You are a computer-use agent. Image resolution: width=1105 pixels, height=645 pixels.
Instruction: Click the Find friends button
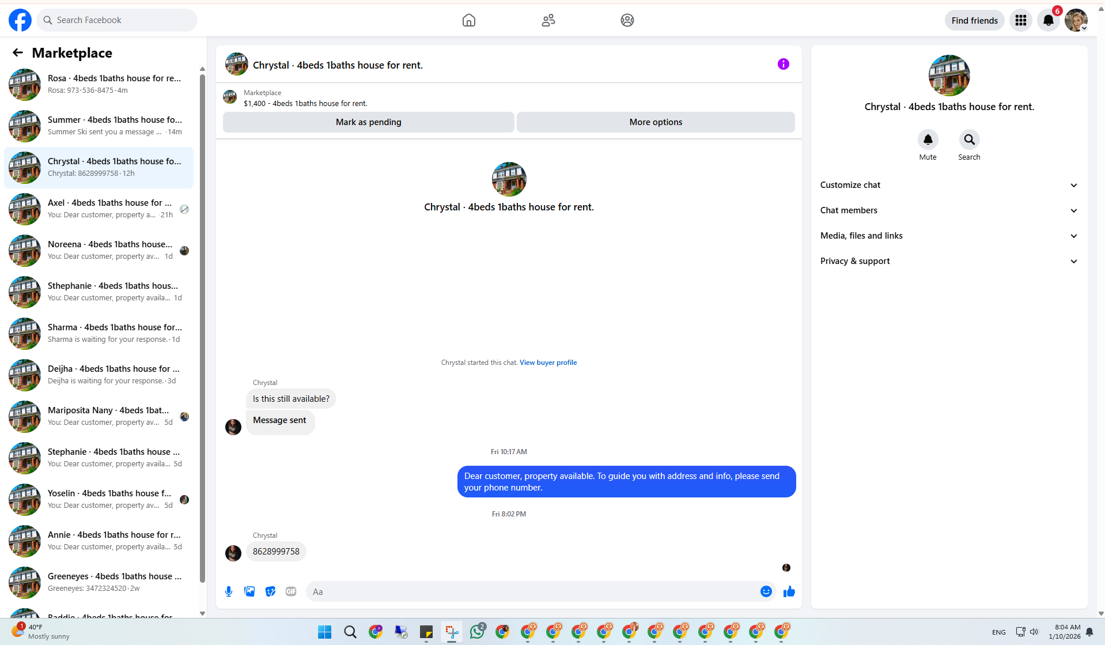coord(974,20)
